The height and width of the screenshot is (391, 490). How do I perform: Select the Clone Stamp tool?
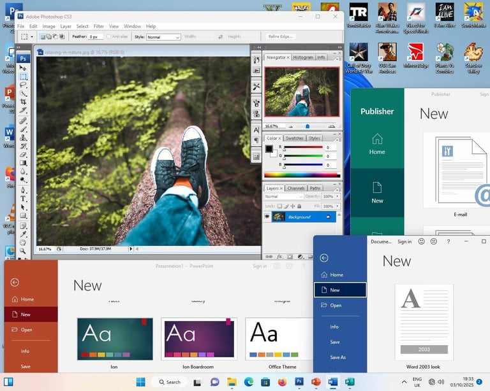pyautogui.click(x=23, y=138)
